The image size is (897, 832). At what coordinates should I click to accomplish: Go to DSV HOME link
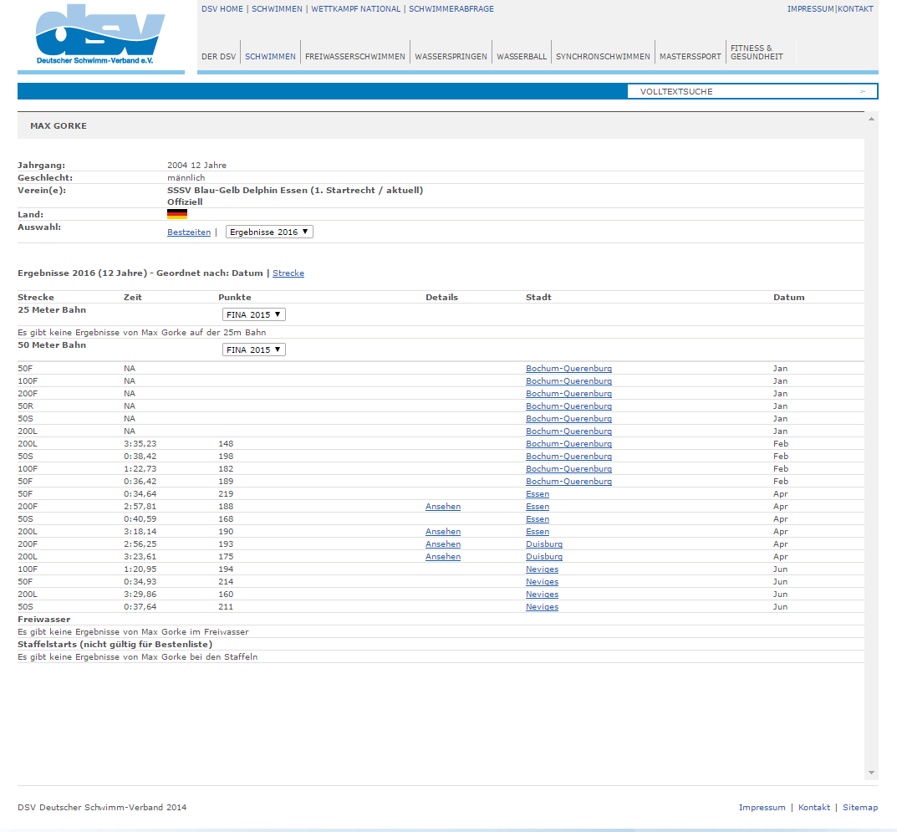tap(222, 9)
